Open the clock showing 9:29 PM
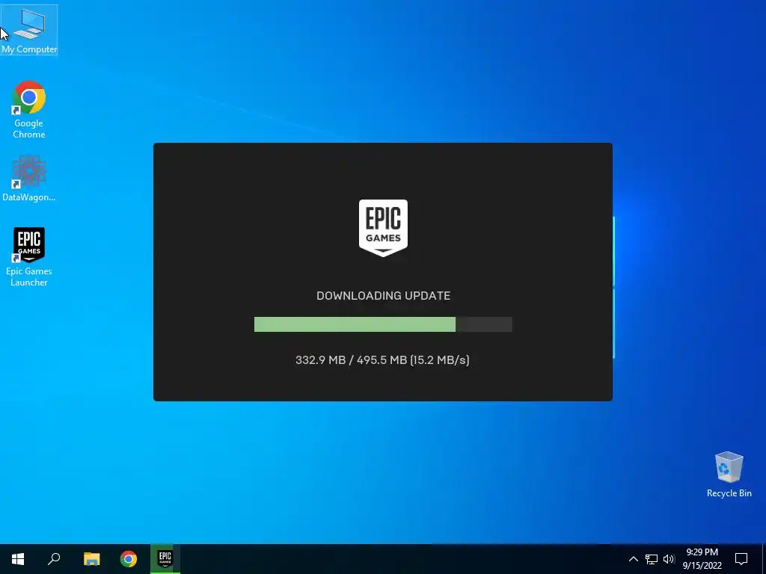This screenshot has height=574, width=766. (702, 559)
